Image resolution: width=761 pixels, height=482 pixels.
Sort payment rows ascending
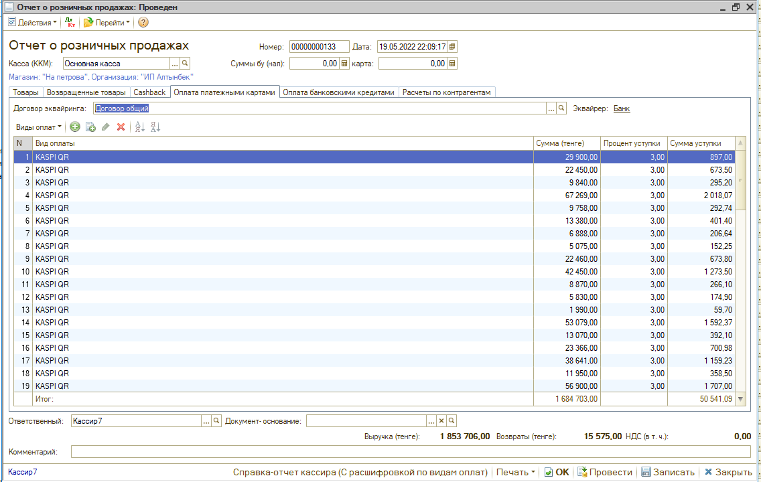tap(139, 127)
